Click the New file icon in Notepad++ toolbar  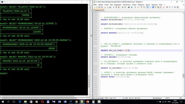94,7
